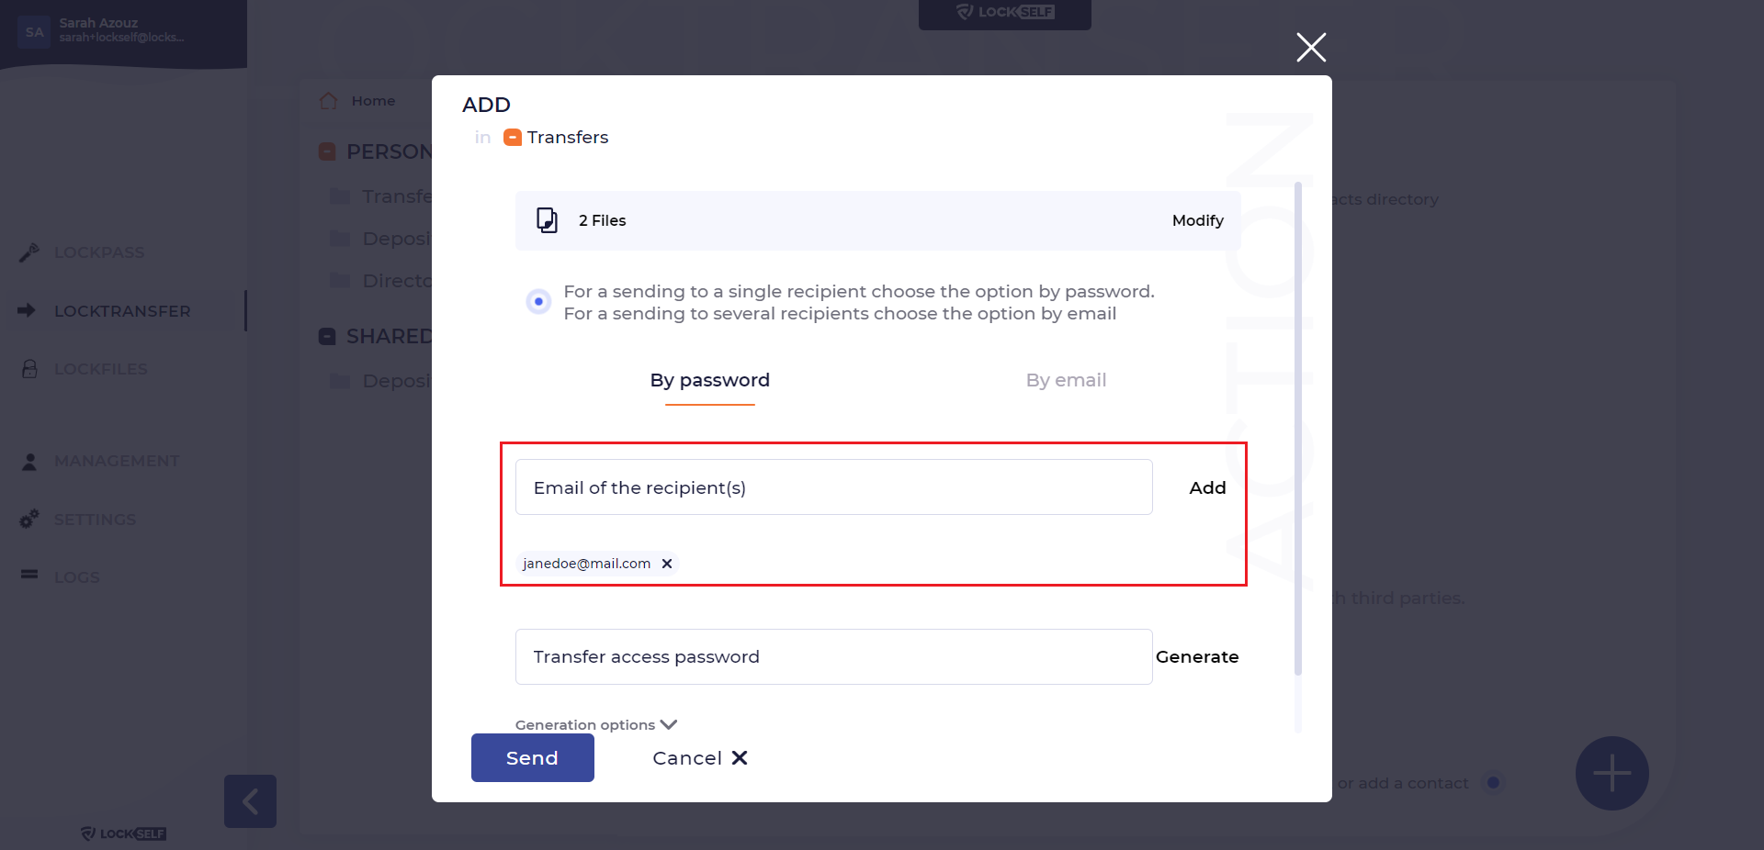Click Add next to recipient email
Image resolution: width=1764 pixels, height=850 pixels.
(x=1207, y=487)
